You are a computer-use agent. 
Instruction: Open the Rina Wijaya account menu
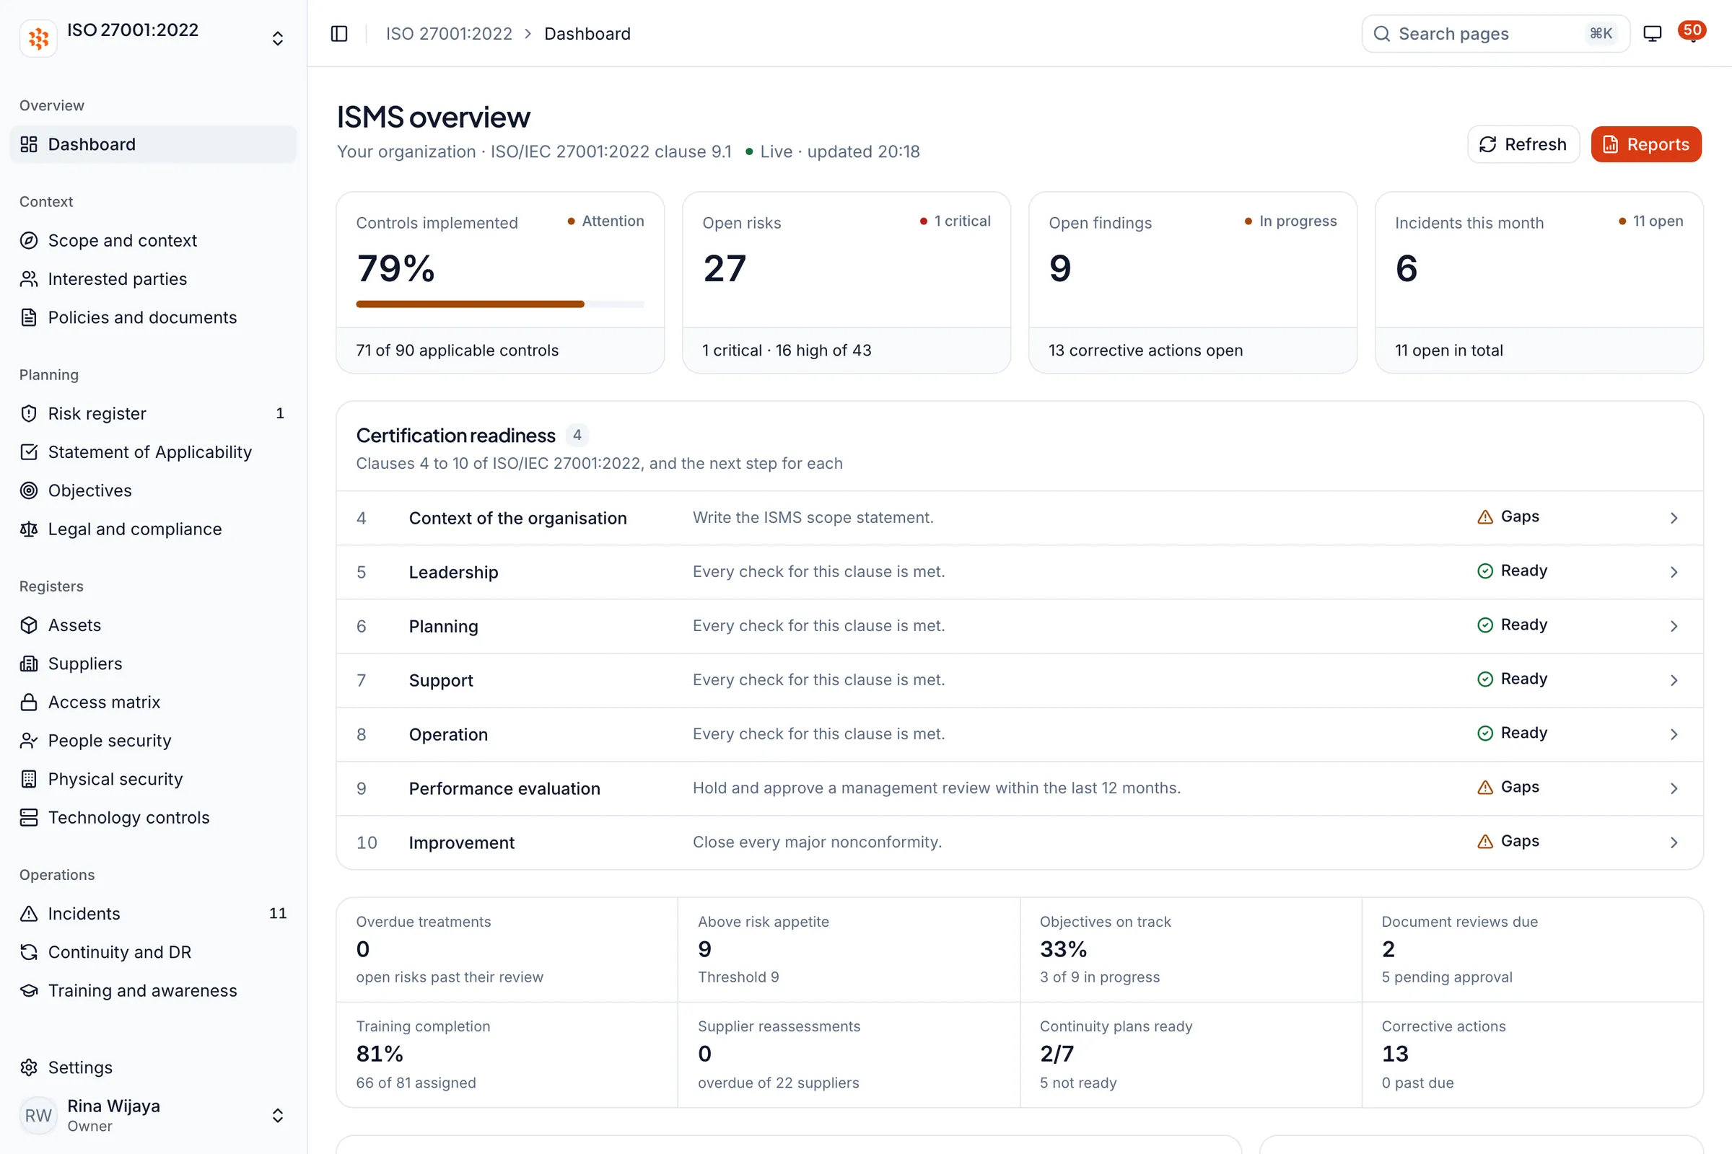(153, 1115)
